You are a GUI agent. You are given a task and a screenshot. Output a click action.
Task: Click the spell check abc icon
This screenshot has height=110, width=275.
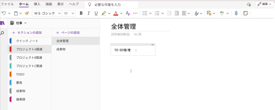[x=222, y=13]
